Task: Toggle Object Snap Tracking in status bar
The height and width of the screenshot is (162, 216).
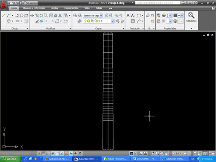Action: pos(62,154)
